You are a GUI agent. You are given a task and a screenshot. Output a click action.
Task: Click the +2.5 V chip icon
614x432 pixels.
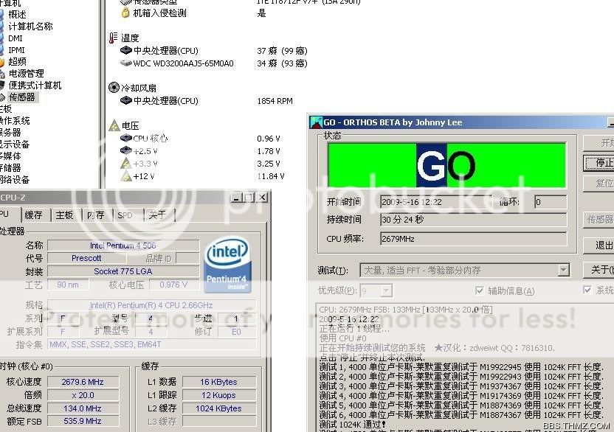click(x=125, y=150)
